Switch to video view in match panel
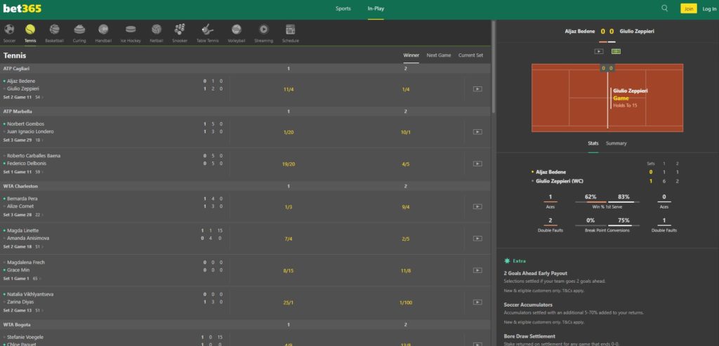Viewport: 719px width, 346px height. 599,51
